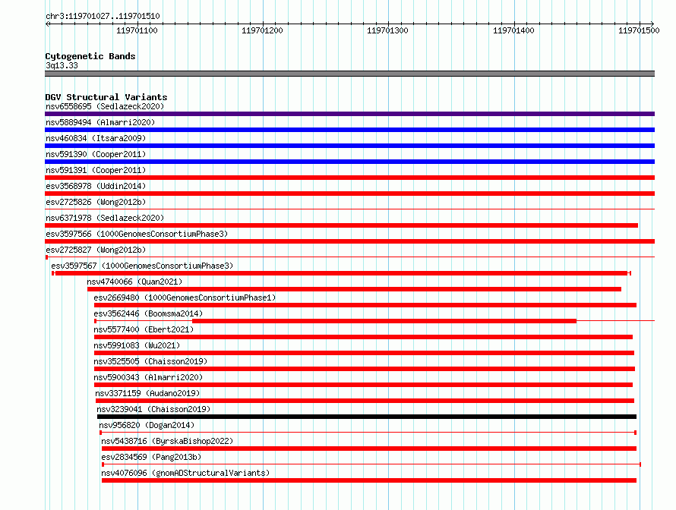
Task: Open the nsv5991083 (Wu2021) label
Action: (x=137, y=345)
